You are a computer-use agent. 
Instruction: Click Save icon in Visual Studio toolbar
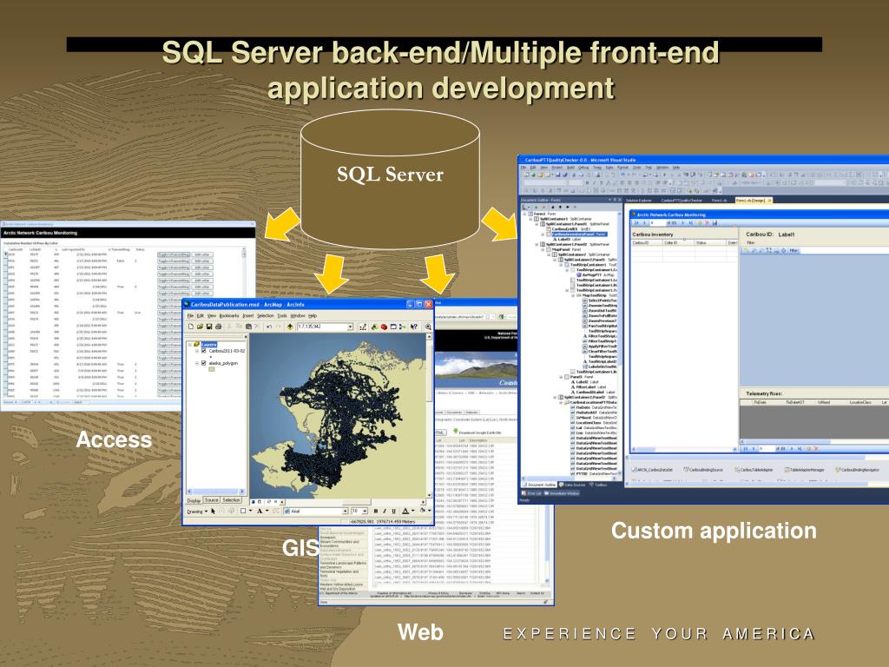point(558,175)
